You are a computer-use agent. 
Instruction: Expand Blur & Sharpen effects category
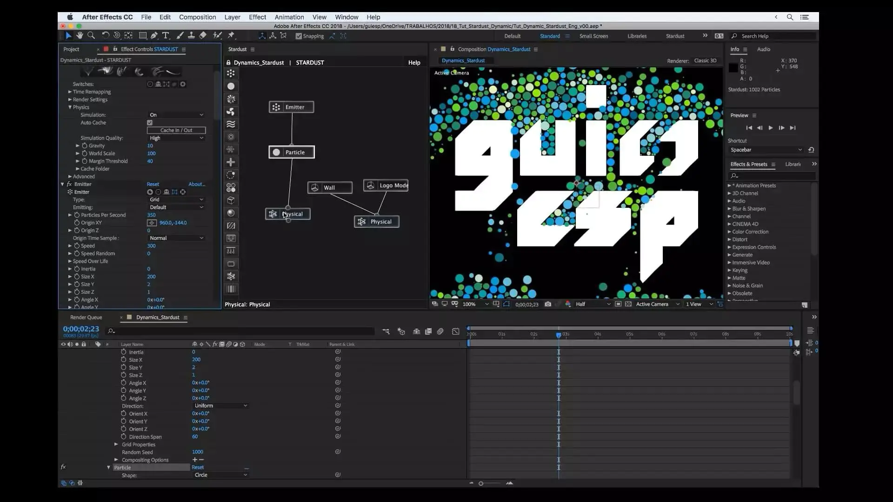coord(730,209)
